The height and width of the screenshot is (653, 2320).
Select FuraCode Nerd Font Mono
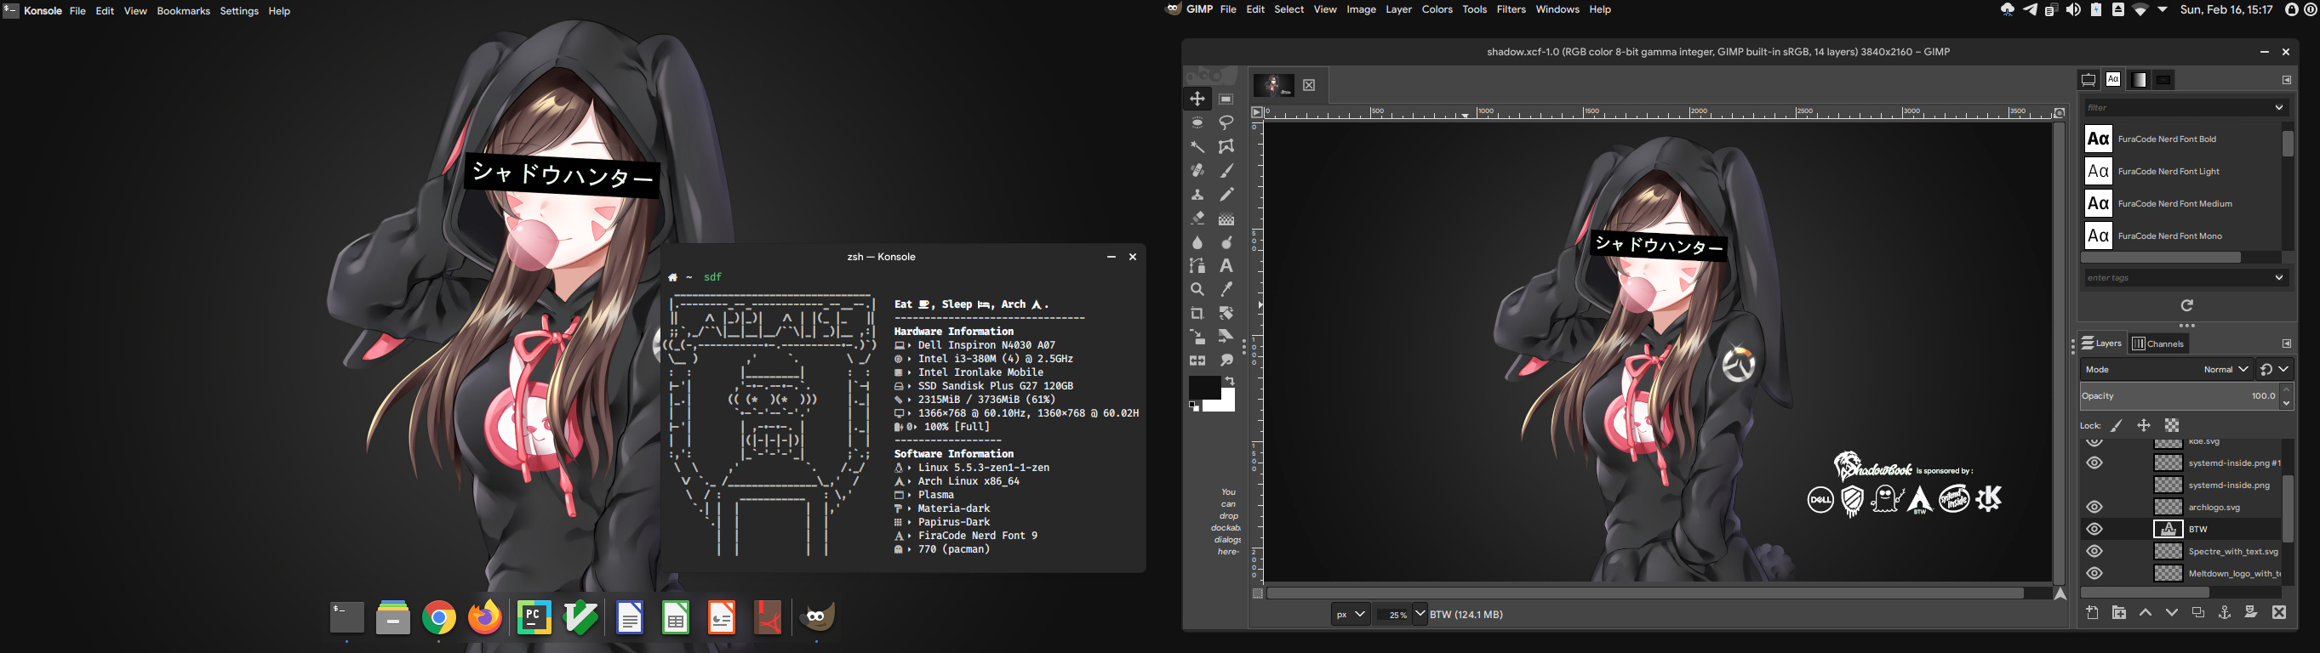(2183, 236)
